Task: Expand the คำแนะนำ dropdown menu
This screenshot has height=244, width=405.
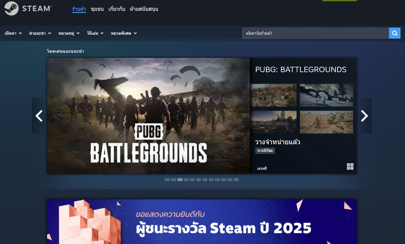Action: click(x=40, y=33)
